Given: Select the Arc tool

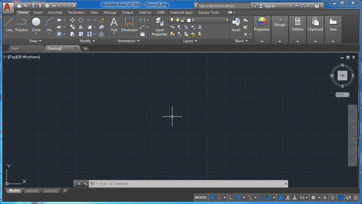Looking at the screenshot, I should (50, 24).
